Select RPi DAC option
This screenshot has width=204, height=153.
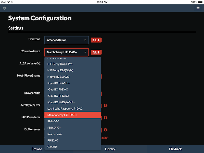point(73,141)
